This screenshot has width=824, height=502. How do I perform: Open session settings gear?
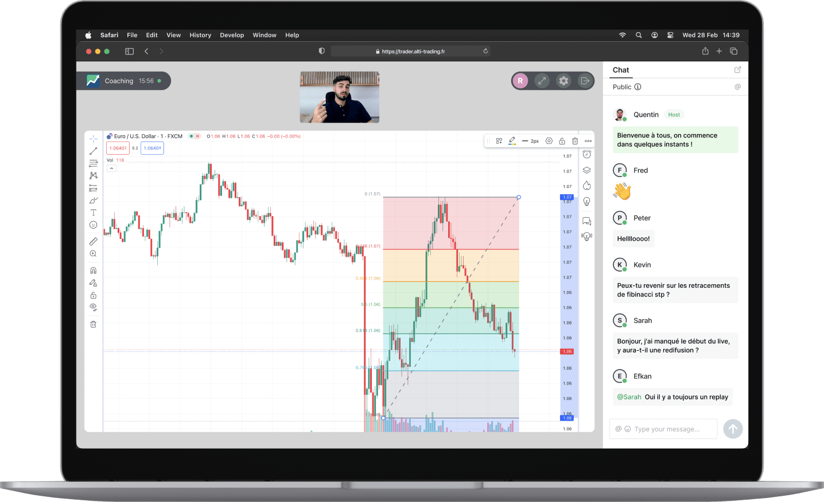pyautogui.click(x=564, y=81)
